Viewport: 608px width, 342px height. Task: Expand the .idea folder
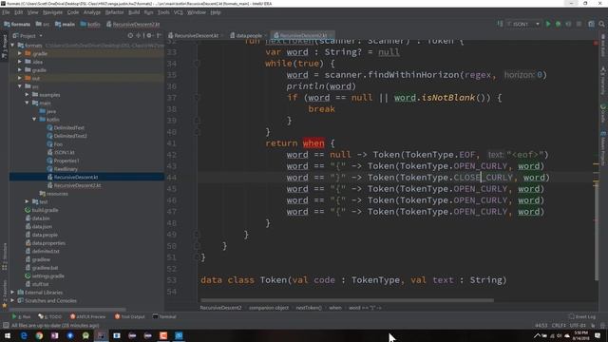20,62
